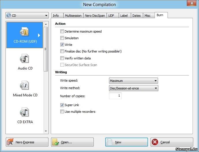Tick the Simulation checkbox

coord(62,38)
